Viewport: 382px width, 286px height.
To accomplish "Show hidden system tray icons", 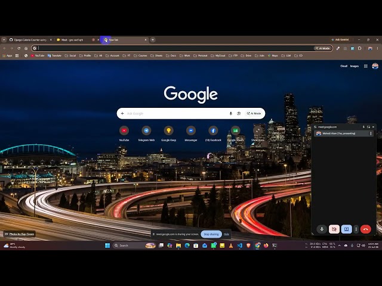I will pos(340,245).
